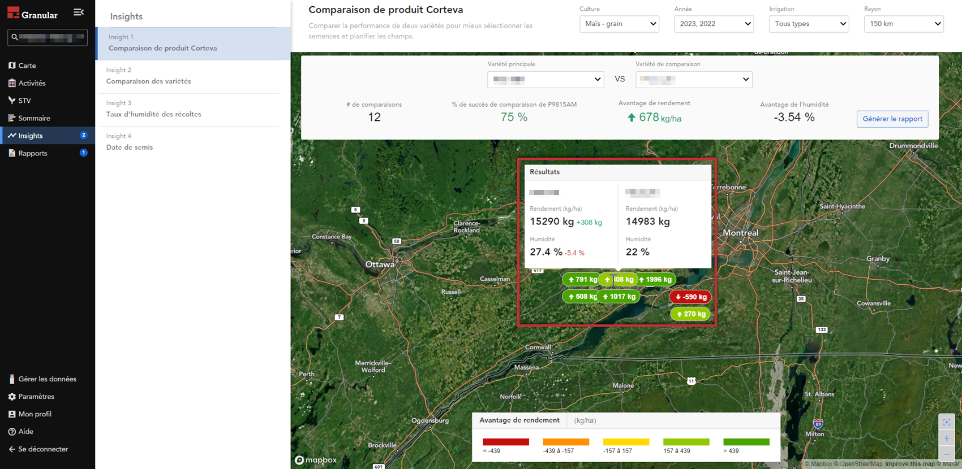Screen dimensions: 962x469
Task: Click the -3.54 % humidity advantage value
Action: 794,117
